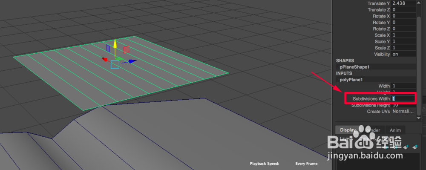Click the Rotate Z attribute label
The height and width of the screenshot is (170, 426).
click(381, 29)
